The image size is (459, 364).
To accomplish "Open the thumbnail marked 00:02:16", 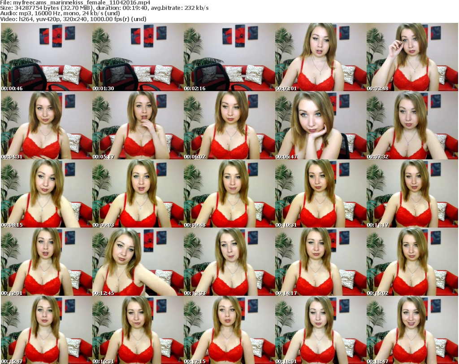I will (x=229, y=57).
